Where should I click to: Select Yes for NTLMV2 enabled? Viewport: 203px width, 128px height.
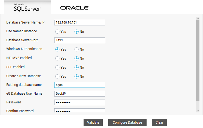(x=57, y=59)
